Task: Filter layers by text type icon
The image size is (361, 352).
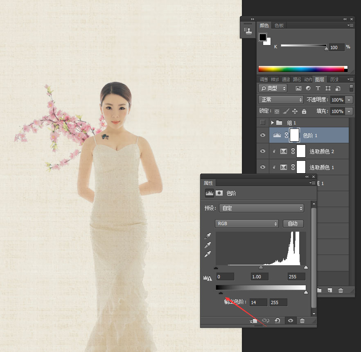Action: [318, 88]
